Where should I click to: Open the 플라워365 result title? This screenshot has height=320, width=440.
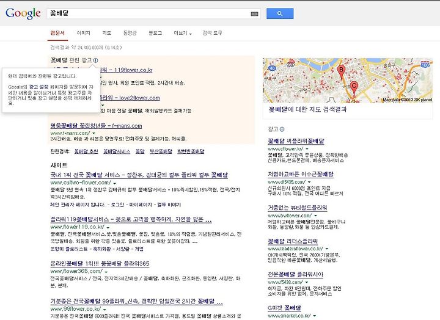[x=100, y=264]
